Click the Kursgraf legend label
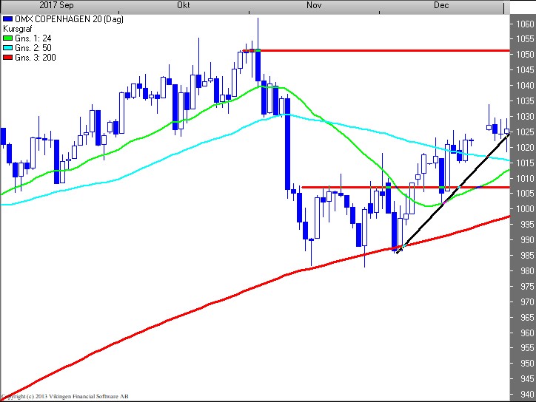The image size is (536, 402). coord(19,28)
